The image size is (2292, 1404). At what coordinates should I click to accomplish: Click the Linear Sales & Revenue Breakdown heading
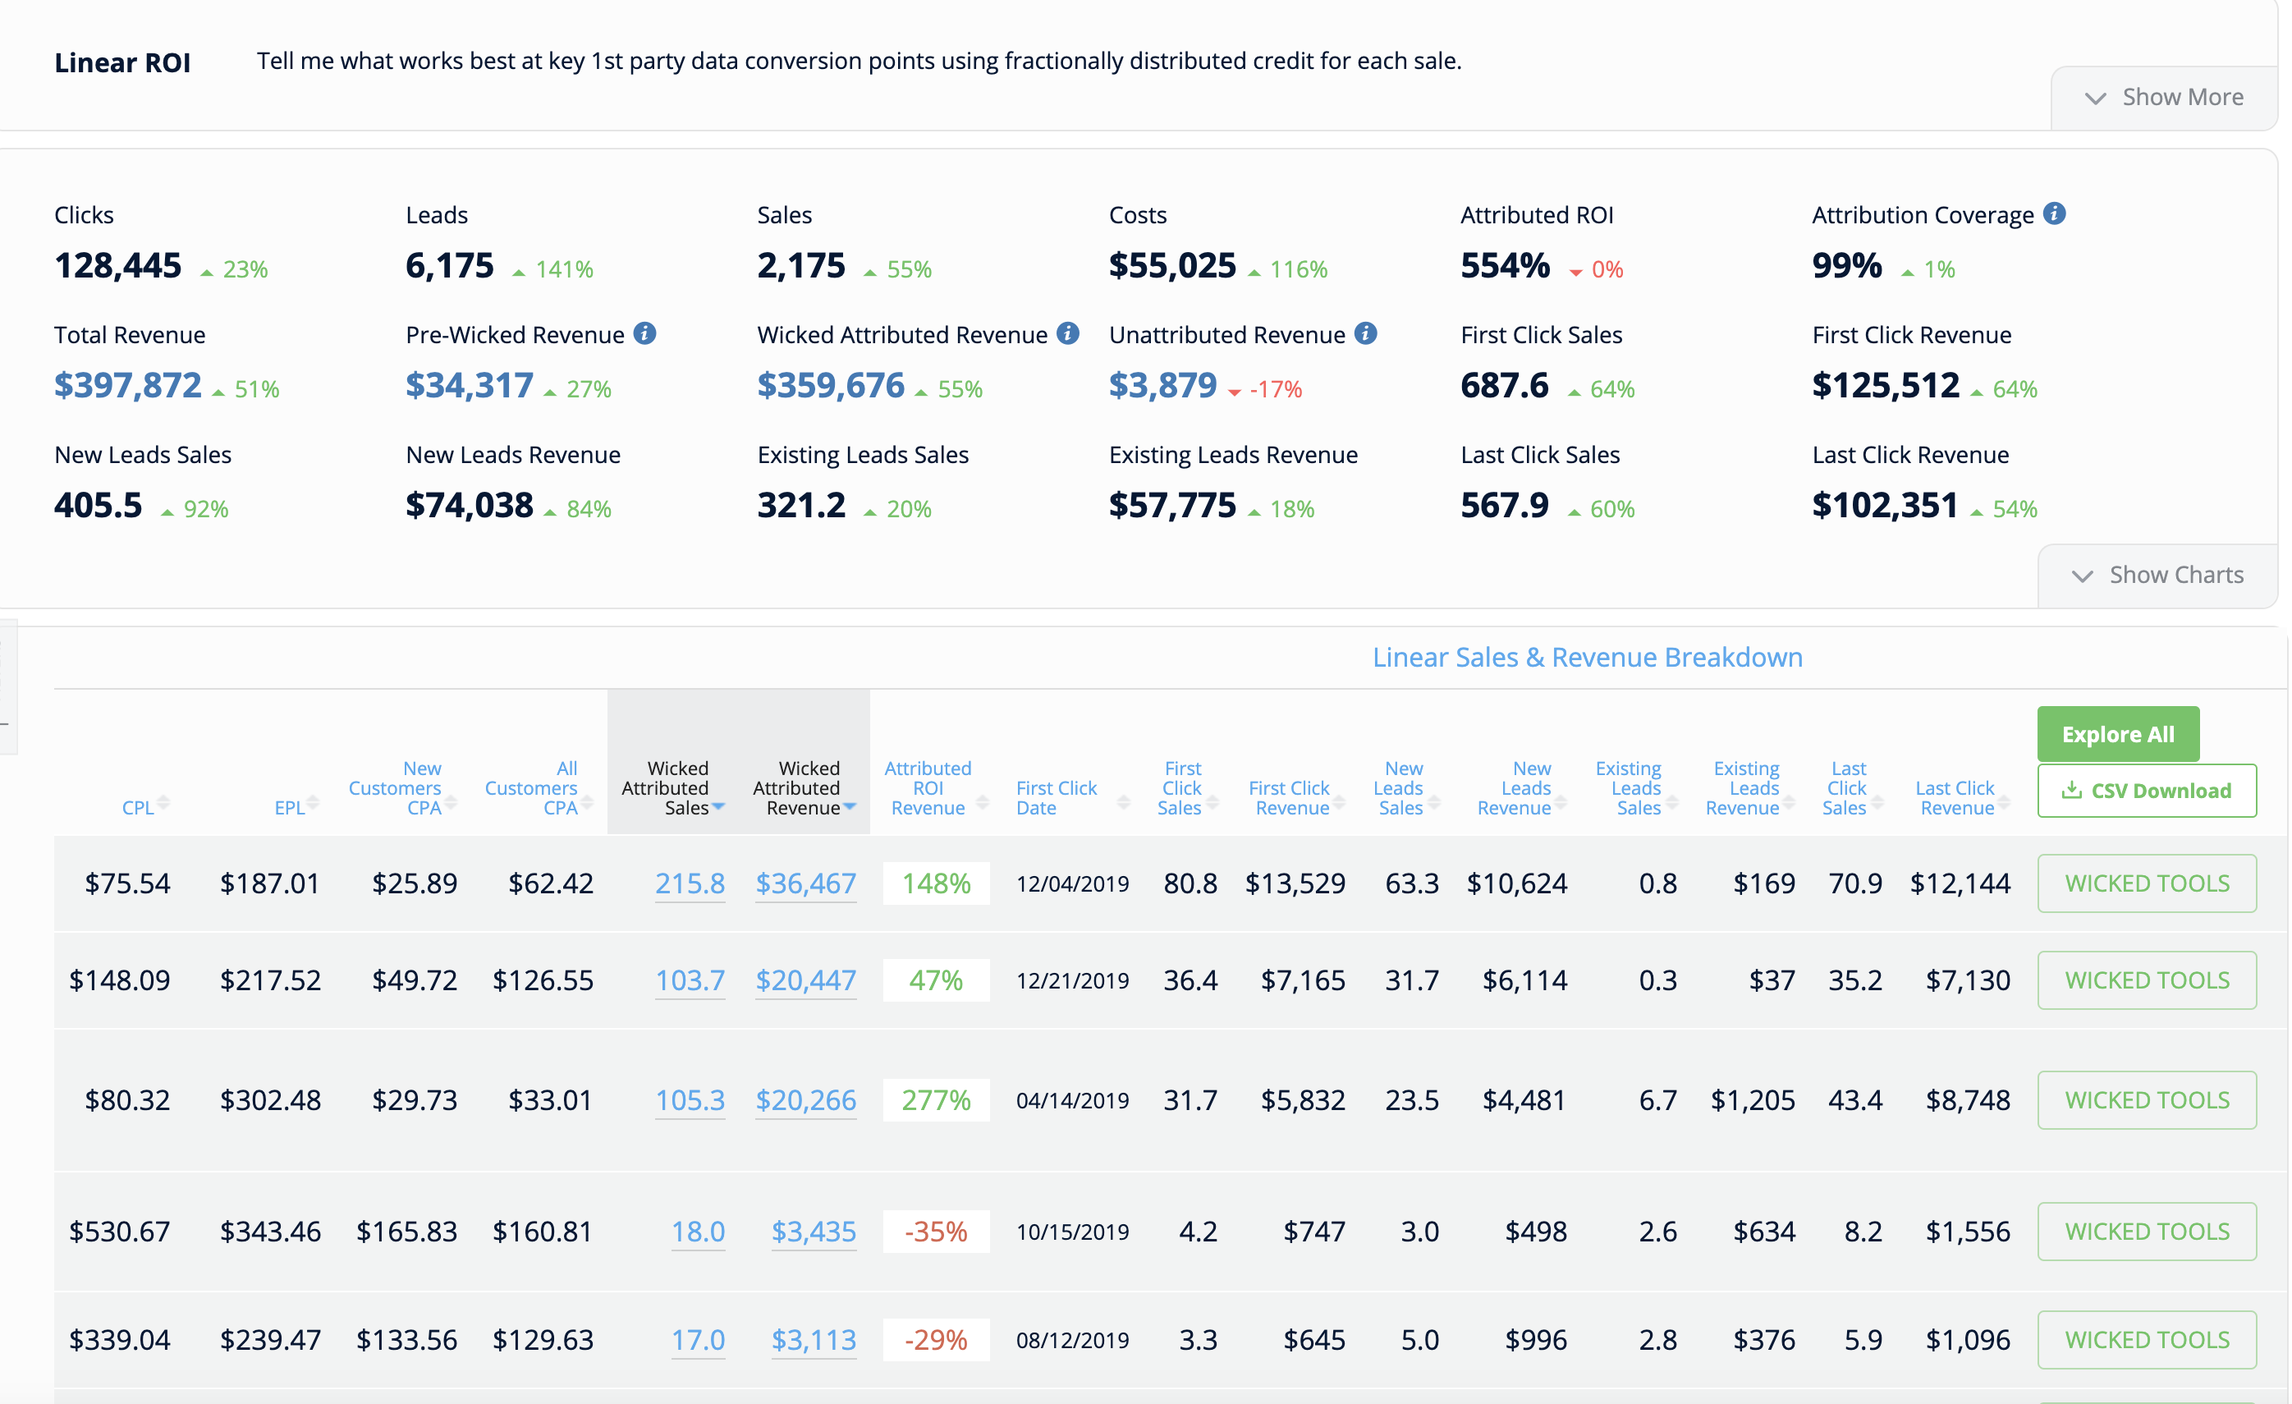pyautogui.click(x=1588, y=657)
